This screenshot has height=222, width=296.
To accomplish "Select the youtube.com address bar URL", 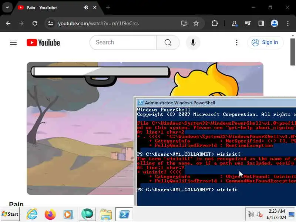I will pos(98,23).
